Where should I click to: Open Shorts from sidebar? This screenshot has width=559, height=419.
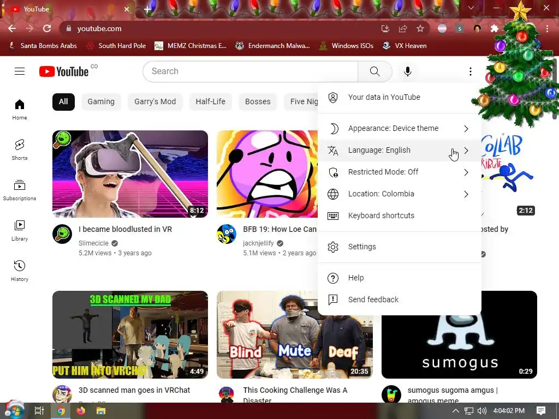coord(20,149)
